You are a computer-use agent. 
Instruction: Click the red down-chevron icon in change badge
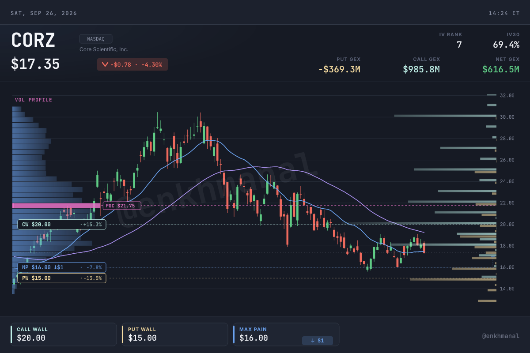click(105, 64)
